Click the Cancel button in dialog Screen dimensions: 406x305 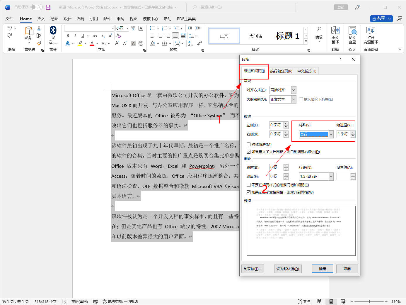point(347,269)
